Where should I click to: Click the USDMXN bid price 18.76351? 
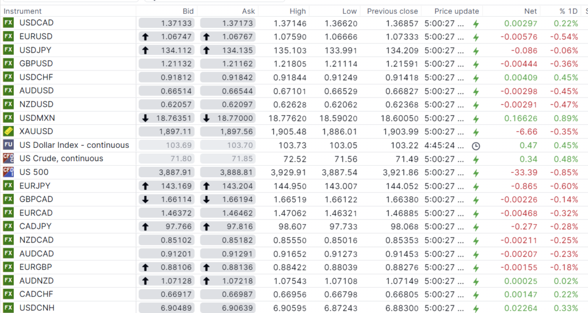click(x=172, y=118)
